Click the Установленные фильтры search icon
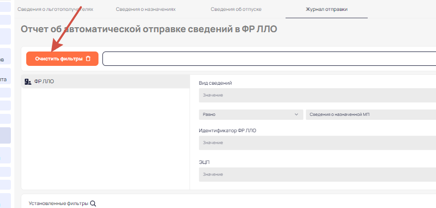This screenshot has width=436, height=208. [93, 204]
